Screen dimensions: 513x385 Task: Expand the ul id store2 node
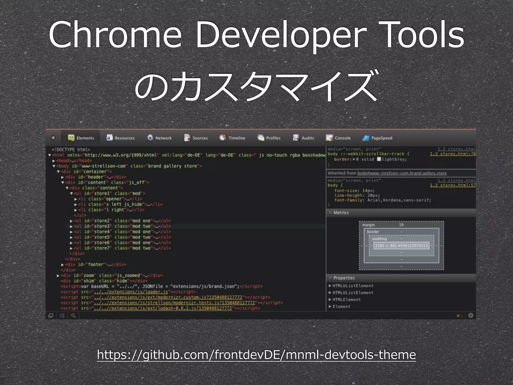(x=71, y=221)
